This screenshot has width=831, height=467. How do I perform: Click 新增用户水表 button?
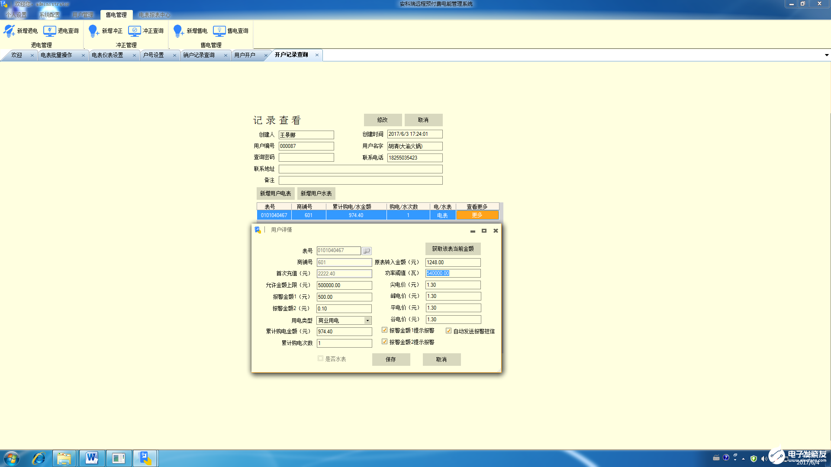[x=316, y=193]
